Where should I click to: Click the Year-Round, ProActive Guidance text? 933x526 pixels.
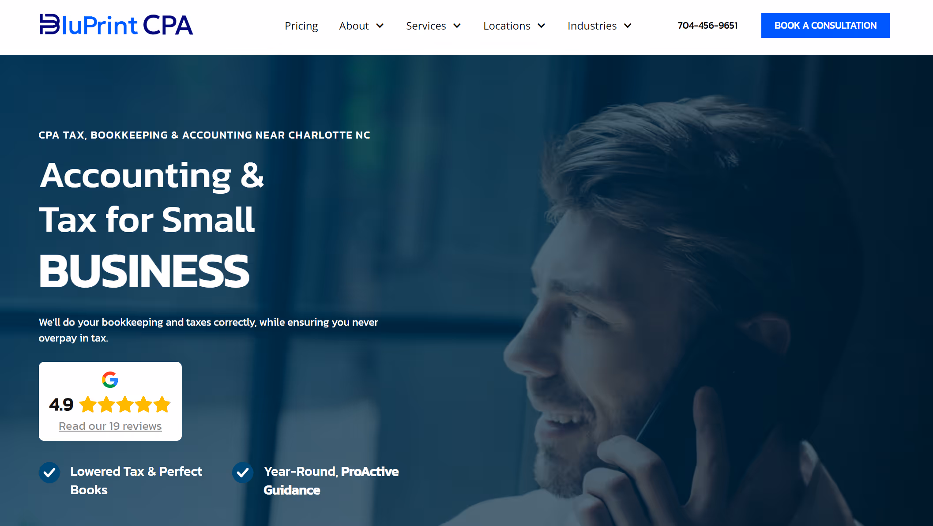pos(331,481)
